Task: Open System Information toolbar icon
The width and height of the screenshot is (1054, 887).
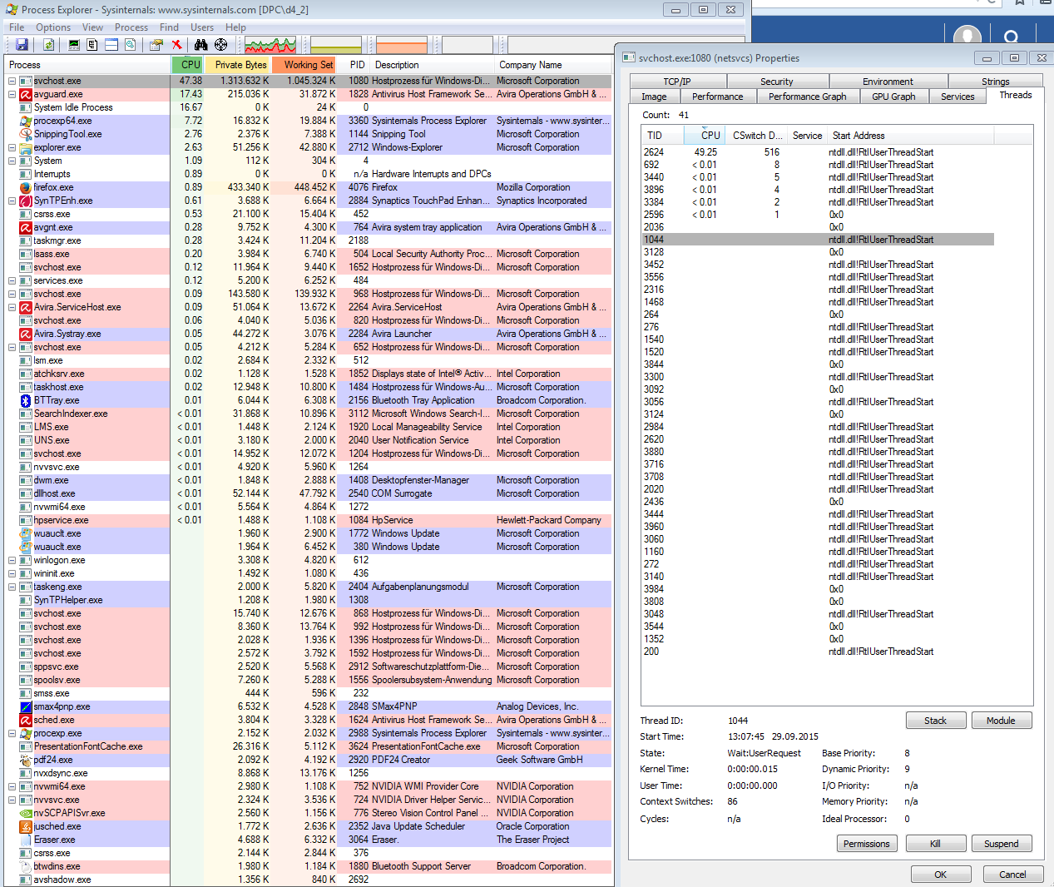Action: (75, 45)
